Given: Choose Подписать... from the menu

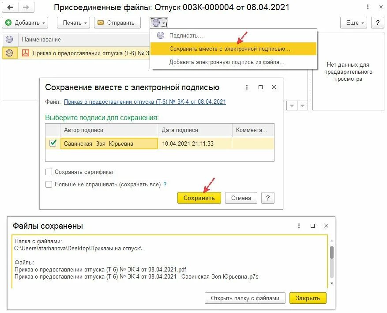Looking at the screenshot, I should (x=233, y=36).
